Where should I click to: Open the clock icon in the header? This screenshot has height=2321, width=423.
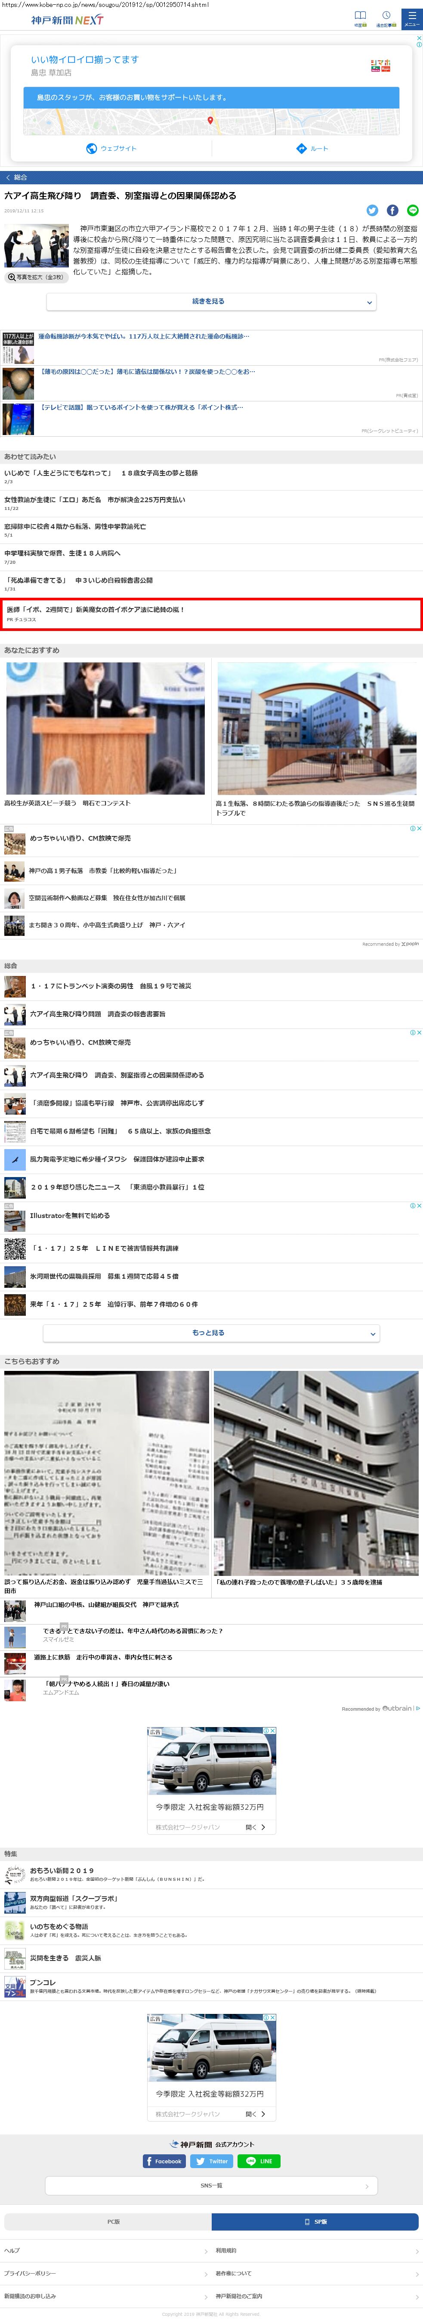click(385, 18)
